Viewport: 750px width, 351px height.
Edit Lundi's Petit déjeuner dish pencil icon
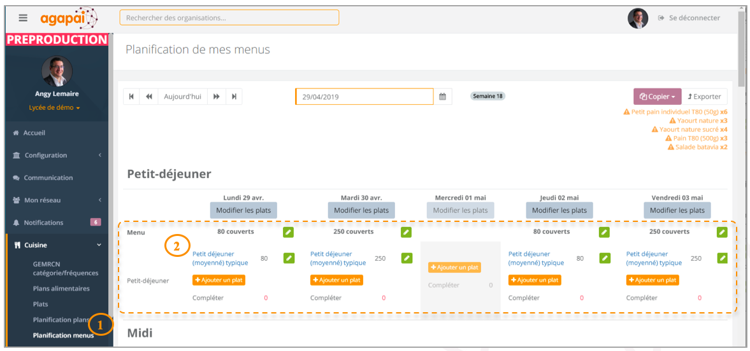pos(289,258)
